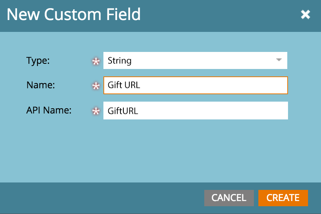Image resolution: width=321 pixels, height=214 pixels.
Task: Close the New Custom Field dialog
Action: click(x=305, y=14)
